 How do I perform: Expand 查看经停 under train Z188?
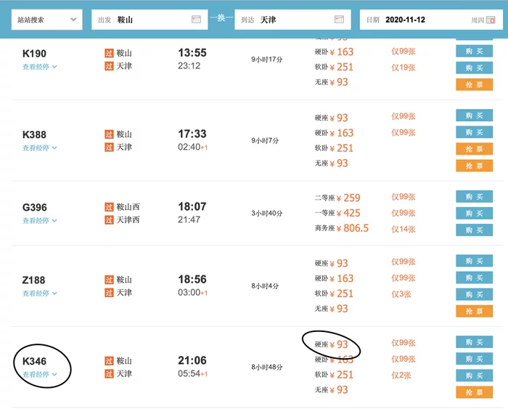click(x=39, y=293)
